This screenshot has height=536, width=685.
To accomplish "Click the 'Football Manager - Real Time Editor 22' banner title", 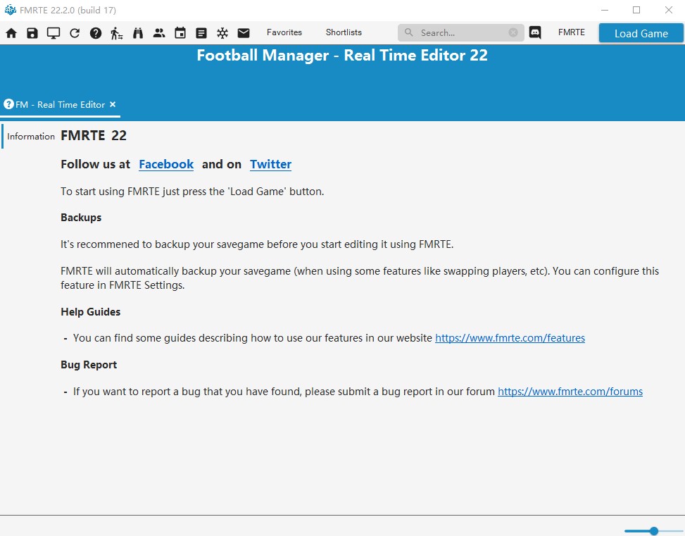I will pyautogui.click(x=342, y=56).
